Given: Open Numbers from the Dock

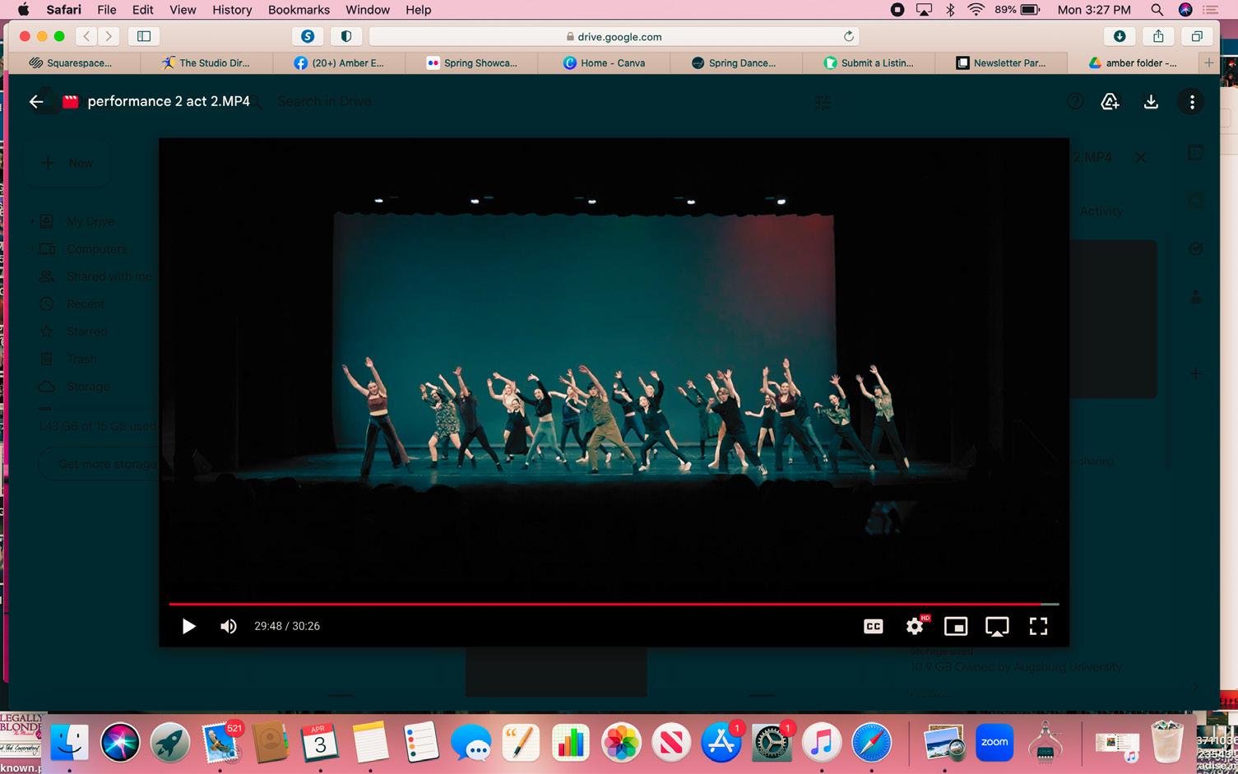Looking at the screenshot, I should point(571,744).
